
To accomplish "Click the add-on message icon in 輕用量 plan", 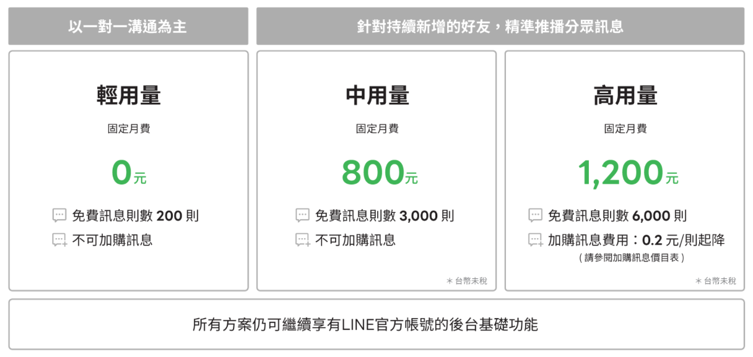I will coord(59,240).
